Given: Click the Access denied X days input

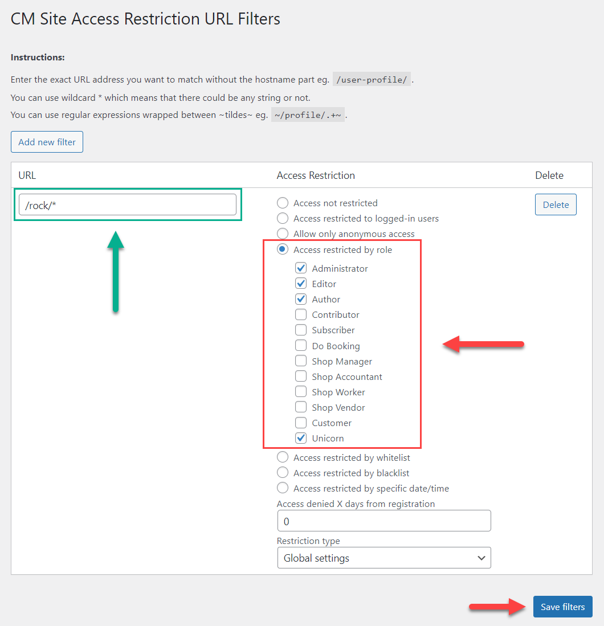Looking at the screenshot, I should tap(384, 521).
